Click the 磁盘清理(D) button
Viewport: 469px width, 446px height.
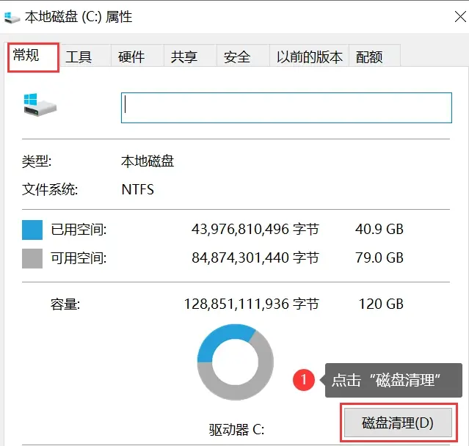coord(398,423)
